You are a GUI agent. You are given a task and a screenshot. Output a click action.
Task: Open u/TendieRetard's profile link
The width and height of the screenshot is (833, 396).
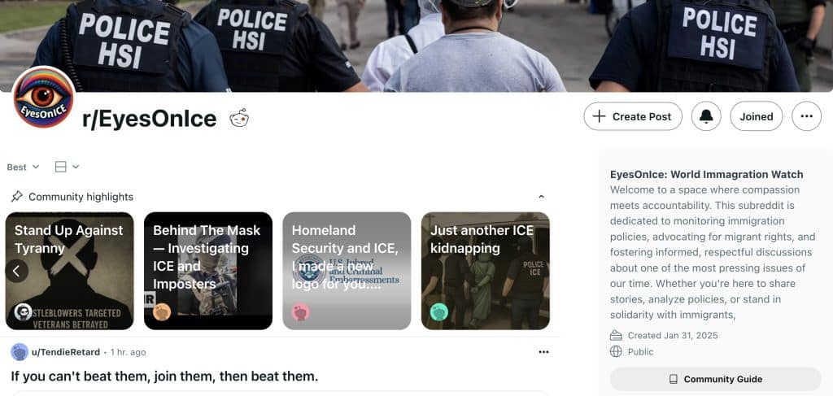(x=66, y=352)
